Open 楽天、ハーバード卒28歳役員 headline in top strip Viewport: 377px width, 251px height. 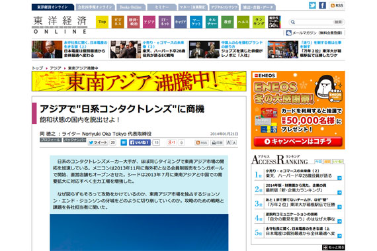tap(164, 53)
